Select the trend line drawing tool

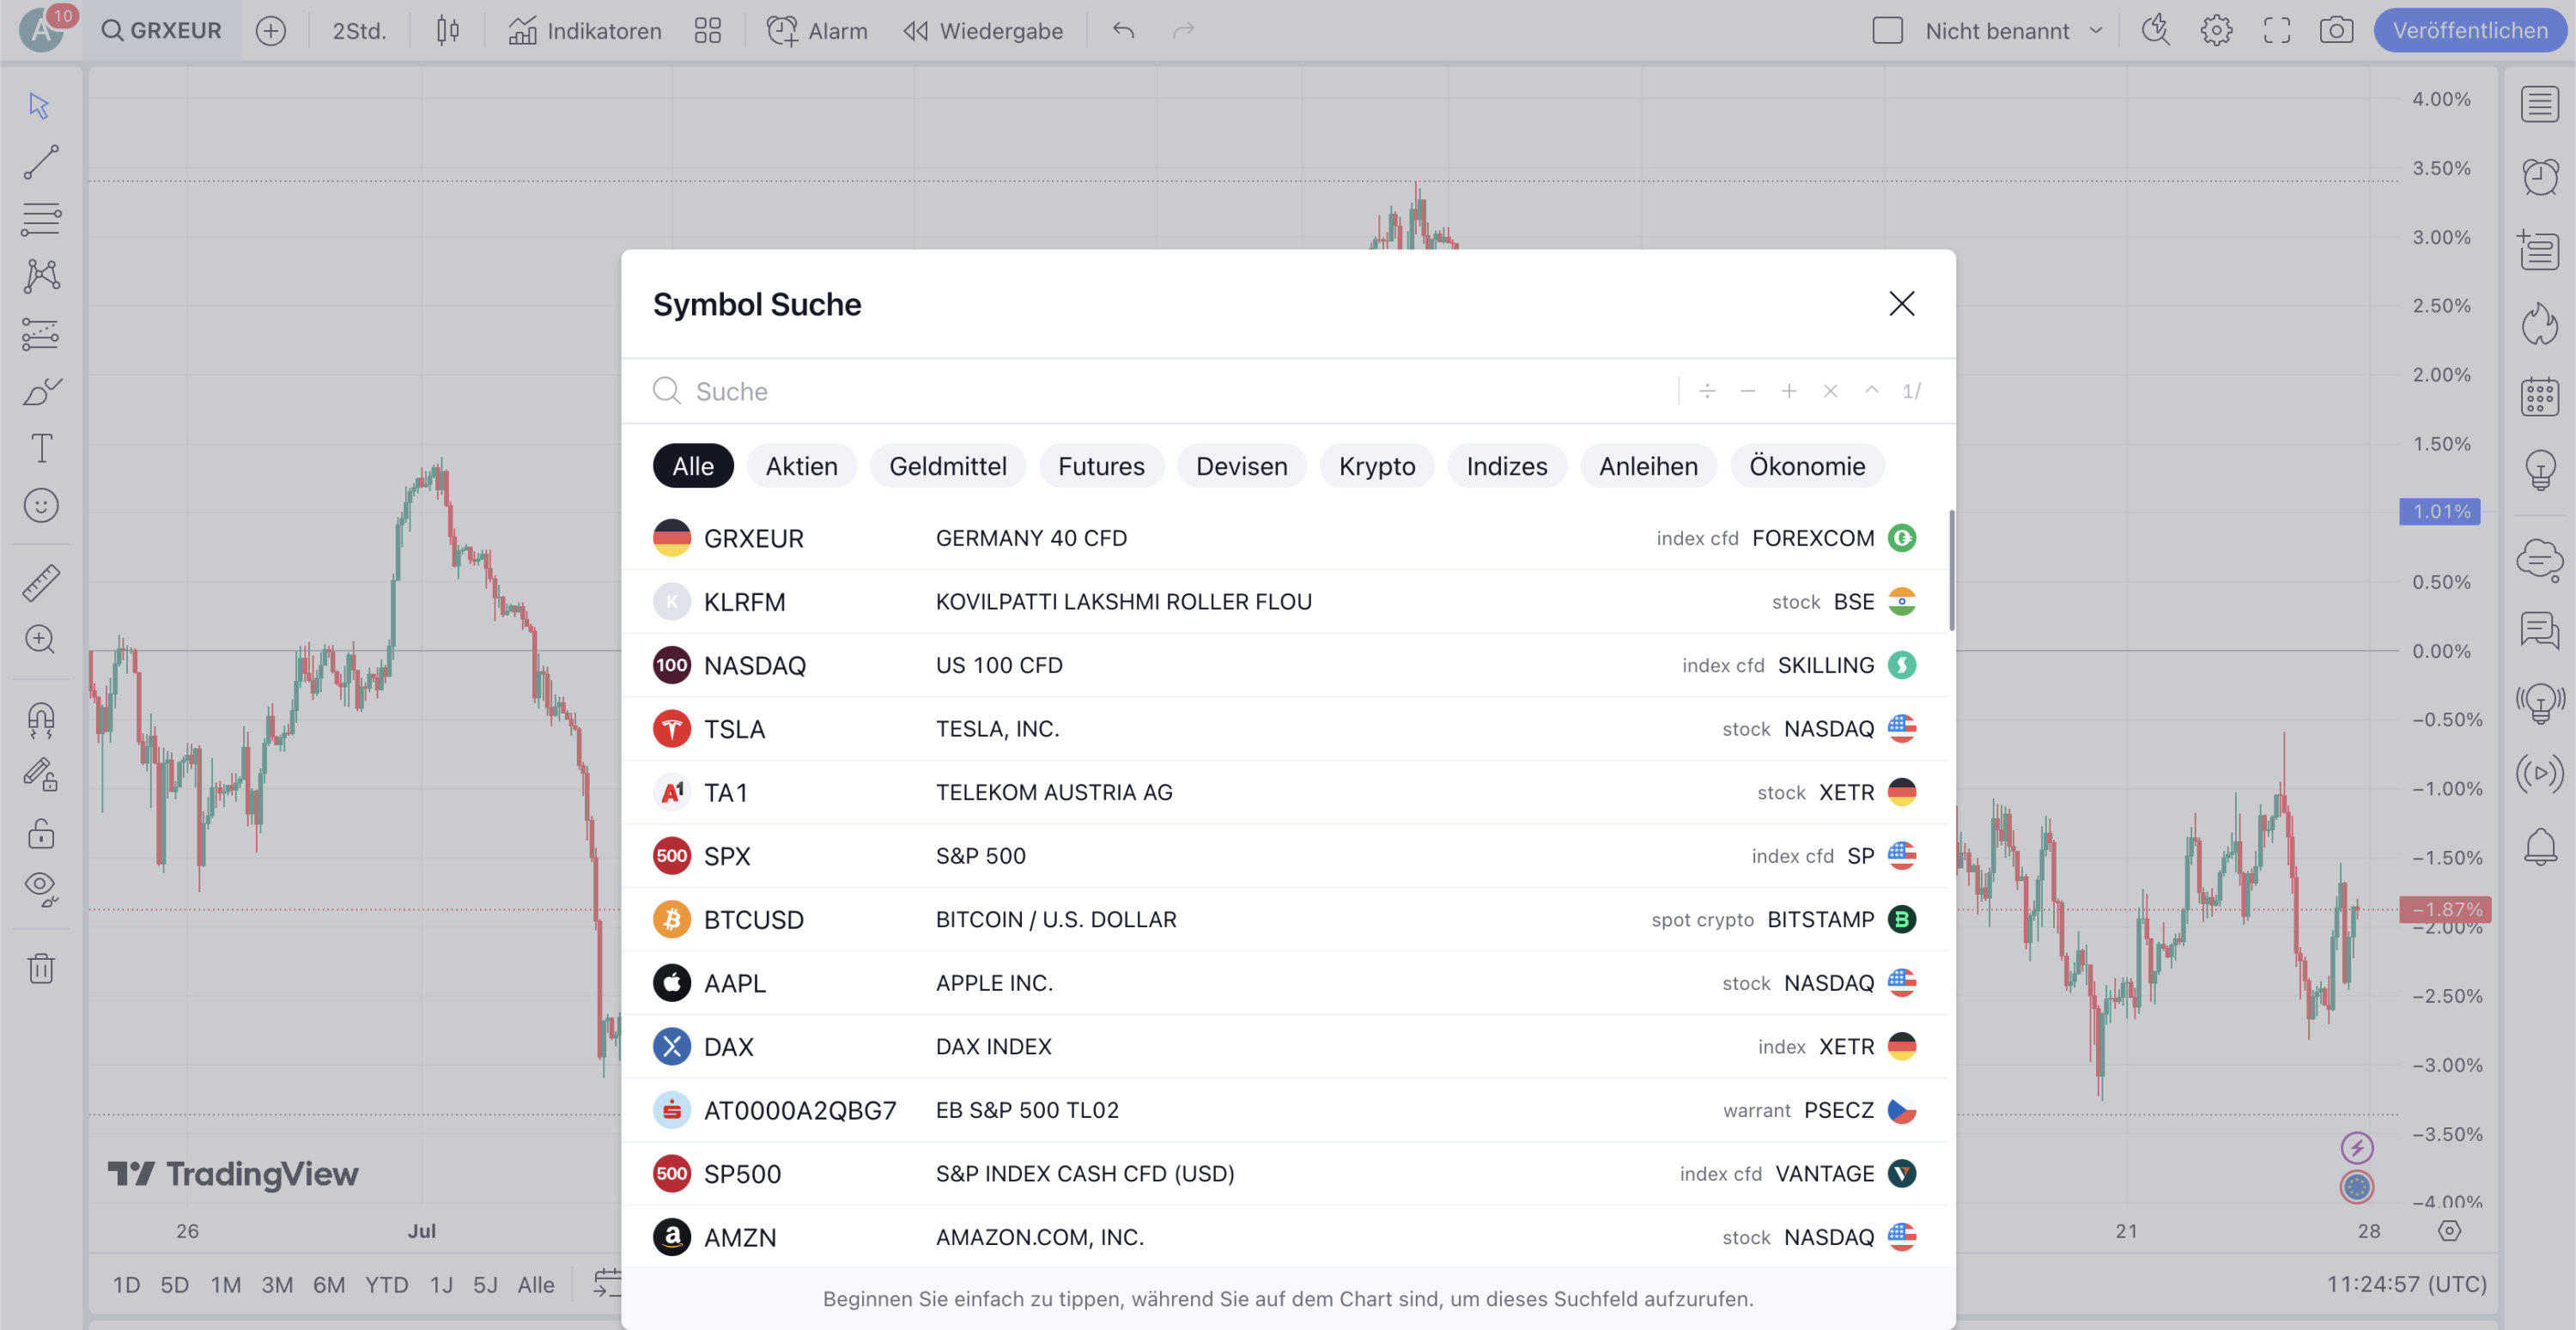(40, 162)
